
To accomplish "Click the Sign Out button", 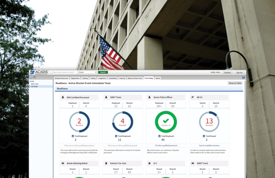I will coord(239,72).
